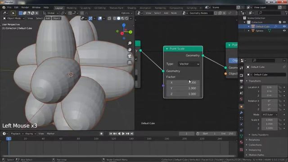Open the Object properties tab
The width and height of the screenshot is (288, 162).
pyautogui.click(x=241, y=107)
